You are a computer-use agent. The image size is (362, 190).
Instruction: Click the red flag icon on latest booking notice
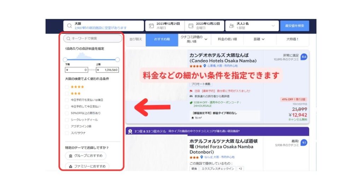[191, 91]
